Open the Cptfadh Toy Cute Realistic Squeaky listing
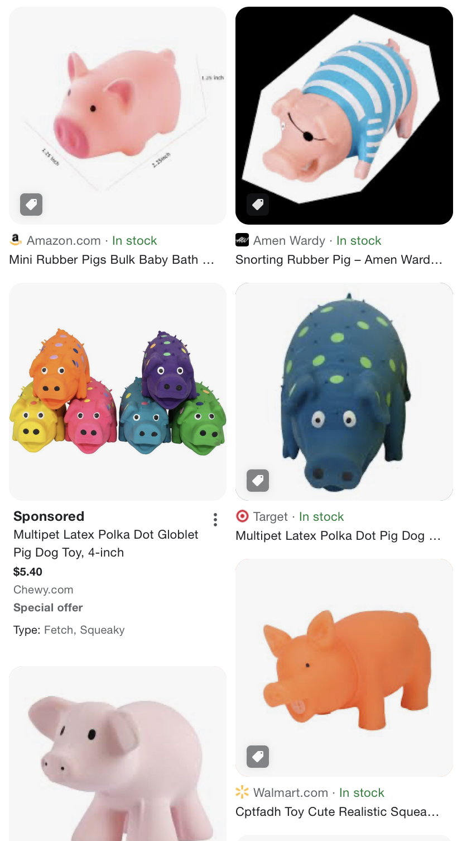This screenshot has height=841, width=462. 337,812
